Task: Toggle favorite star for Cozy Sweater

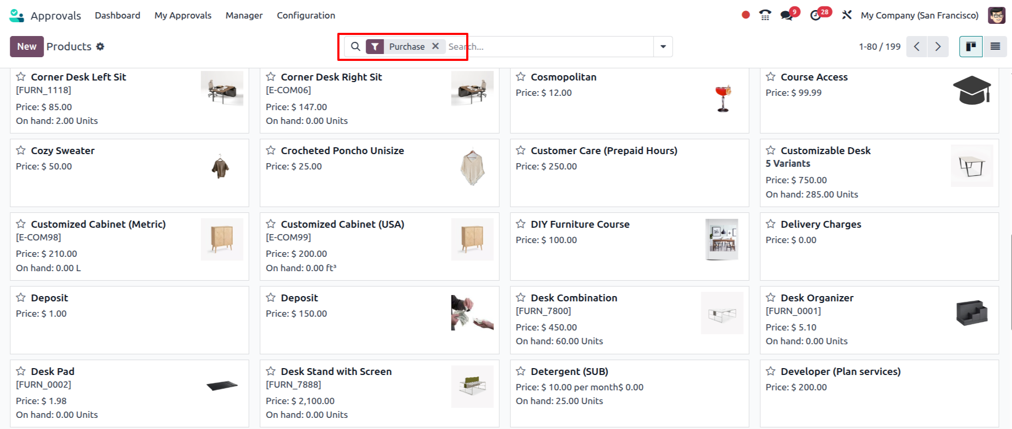Action: [21, 150]
